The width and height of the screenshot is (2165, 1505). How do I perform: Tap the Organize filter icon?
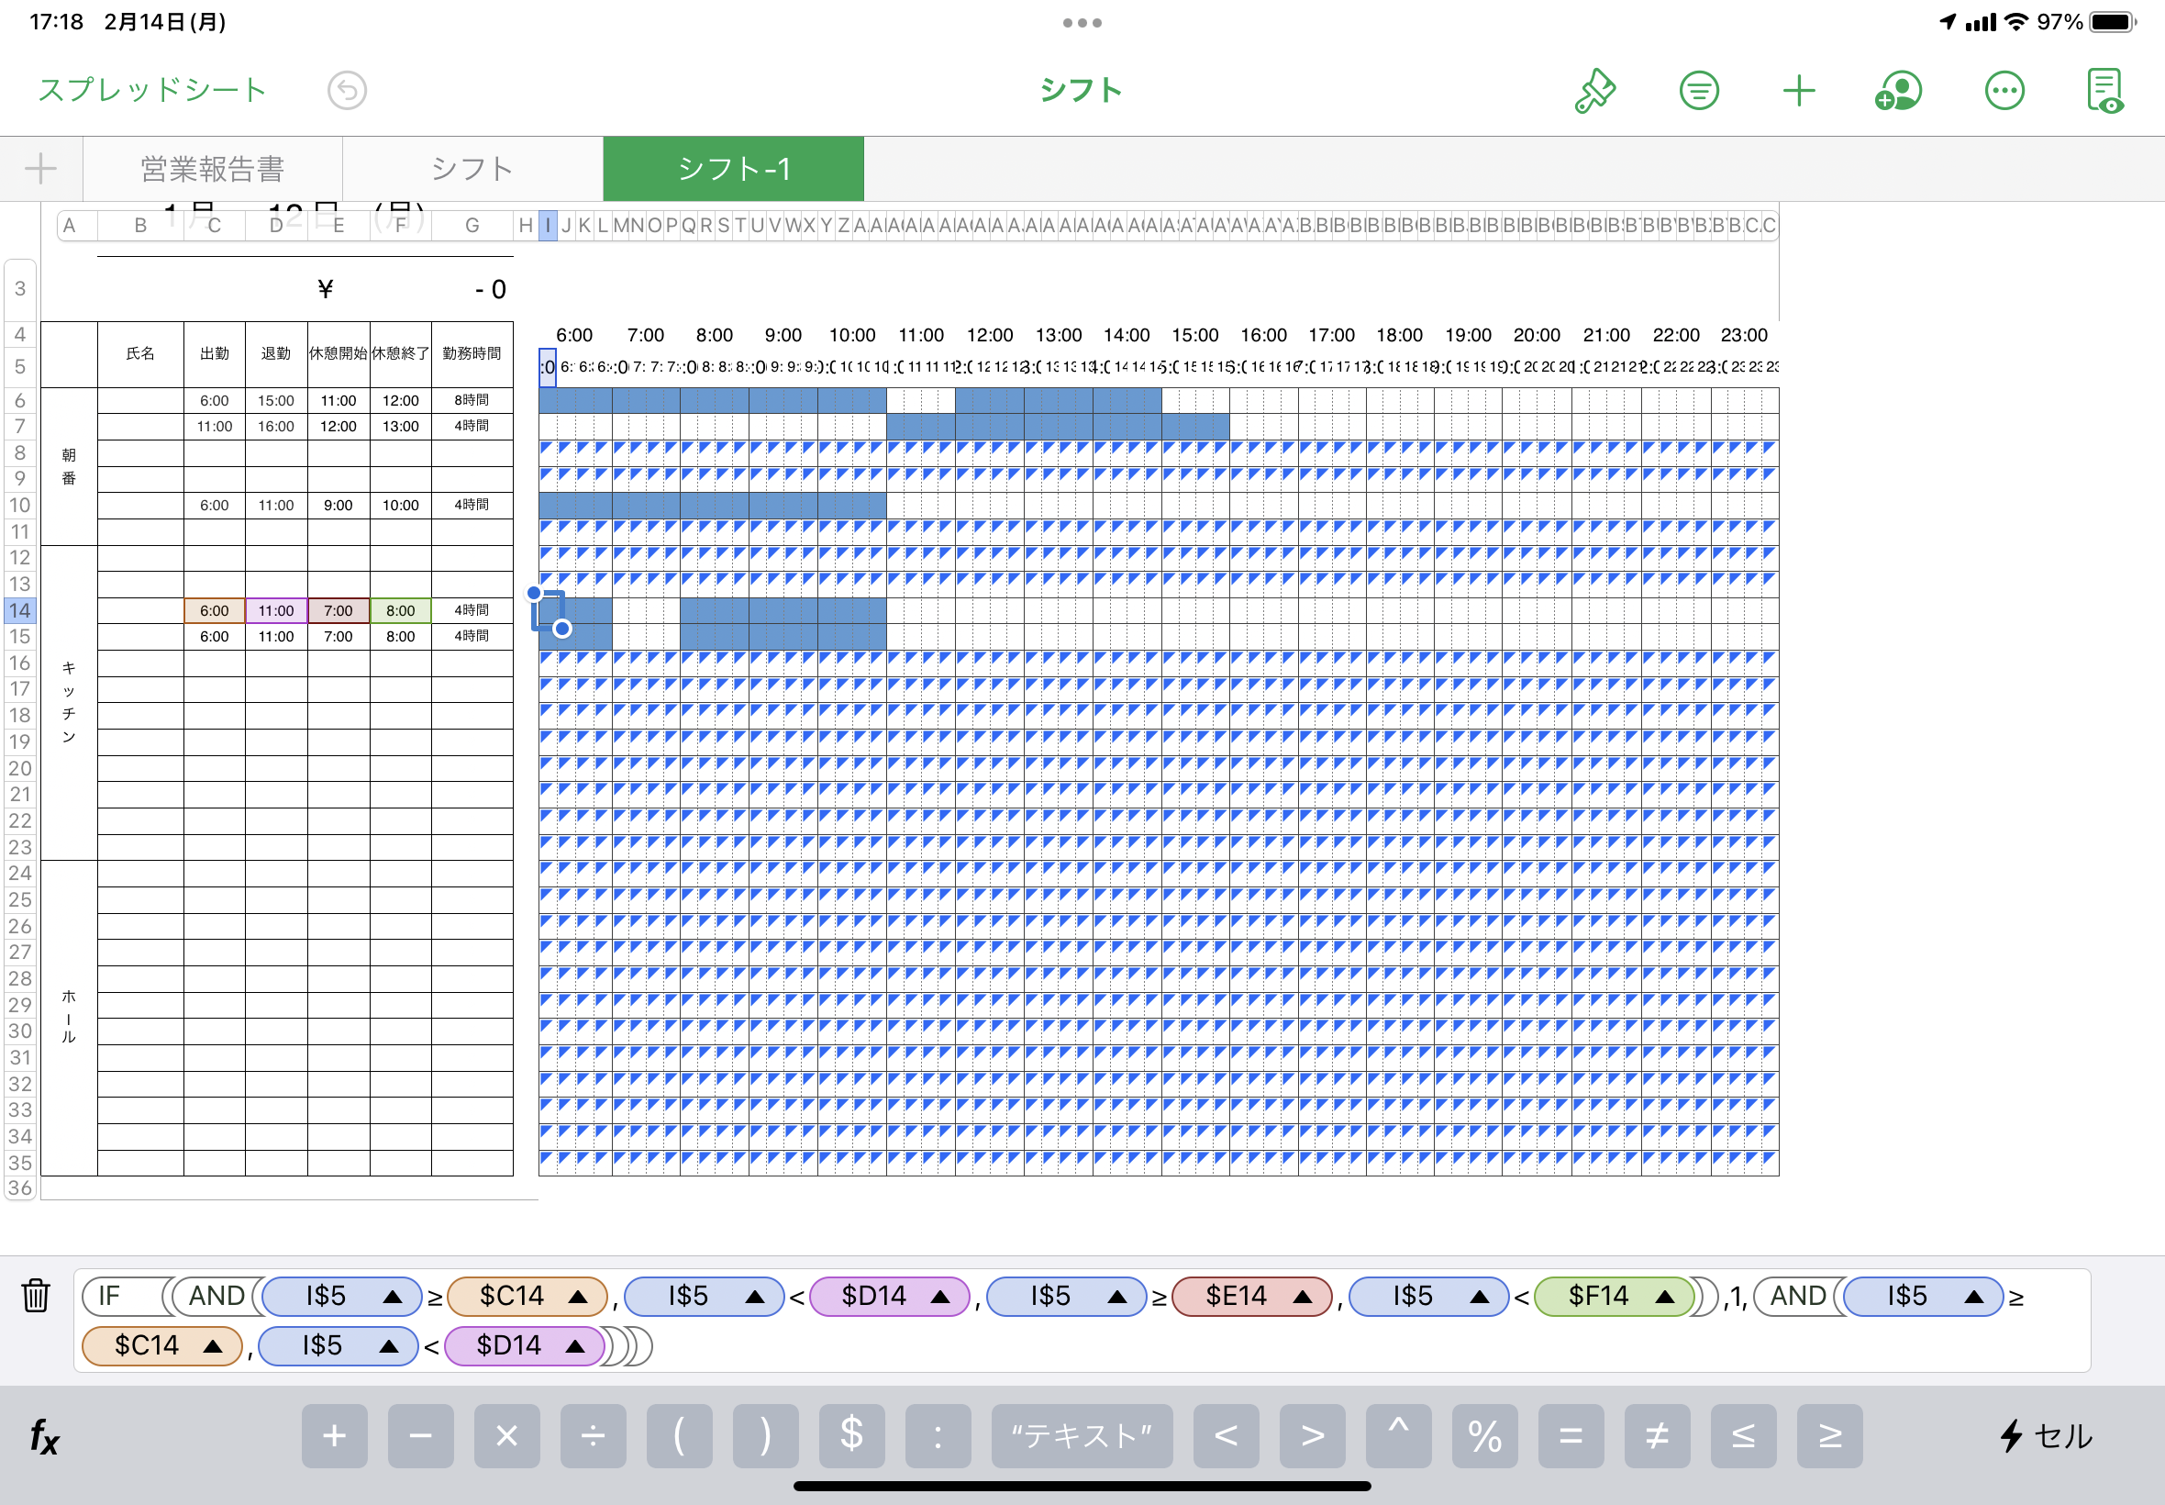1698,92
